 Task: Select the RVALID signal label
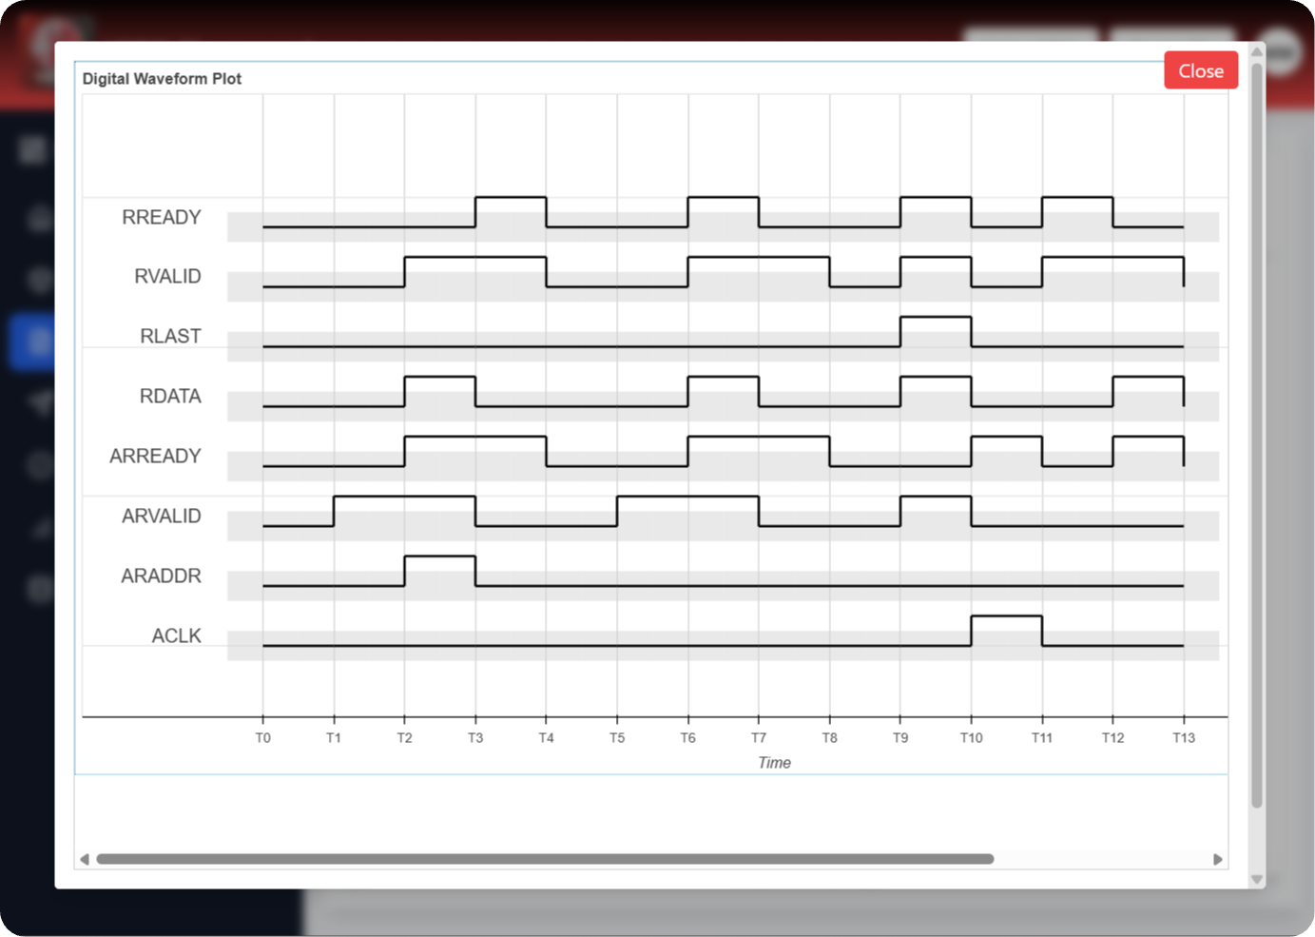[x=167, y=276]
